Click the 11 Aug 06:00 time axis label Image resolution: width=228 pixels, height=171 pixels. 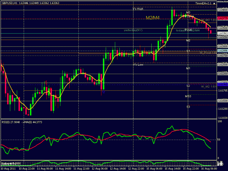click(x=45, y=169)
